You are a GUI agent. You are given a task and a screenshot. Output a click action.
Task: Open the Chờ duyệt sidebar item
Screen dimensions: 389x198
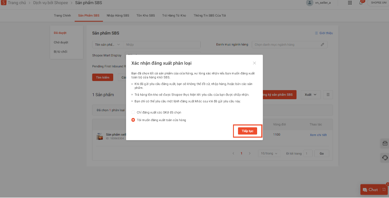pyautogui.click(x=61, y=42)
